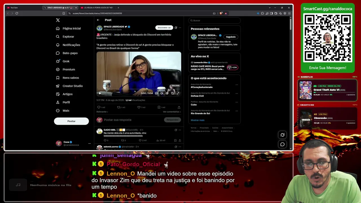Like the main post
The image size is (361, 203).
[x=141, y=107]
